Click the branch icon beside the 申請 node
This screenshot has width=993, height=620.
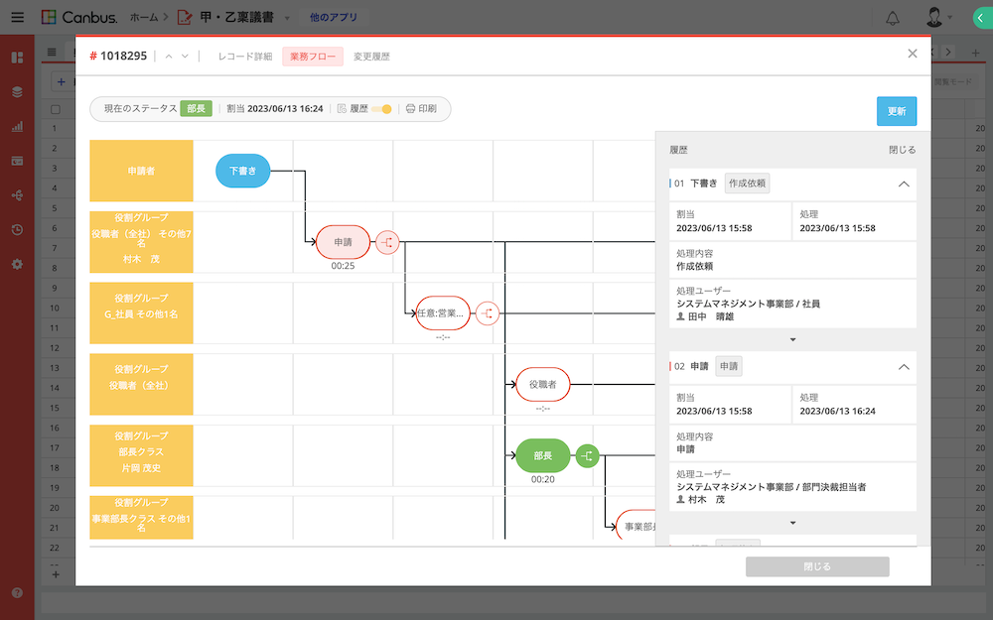click(x=387, y=242)
